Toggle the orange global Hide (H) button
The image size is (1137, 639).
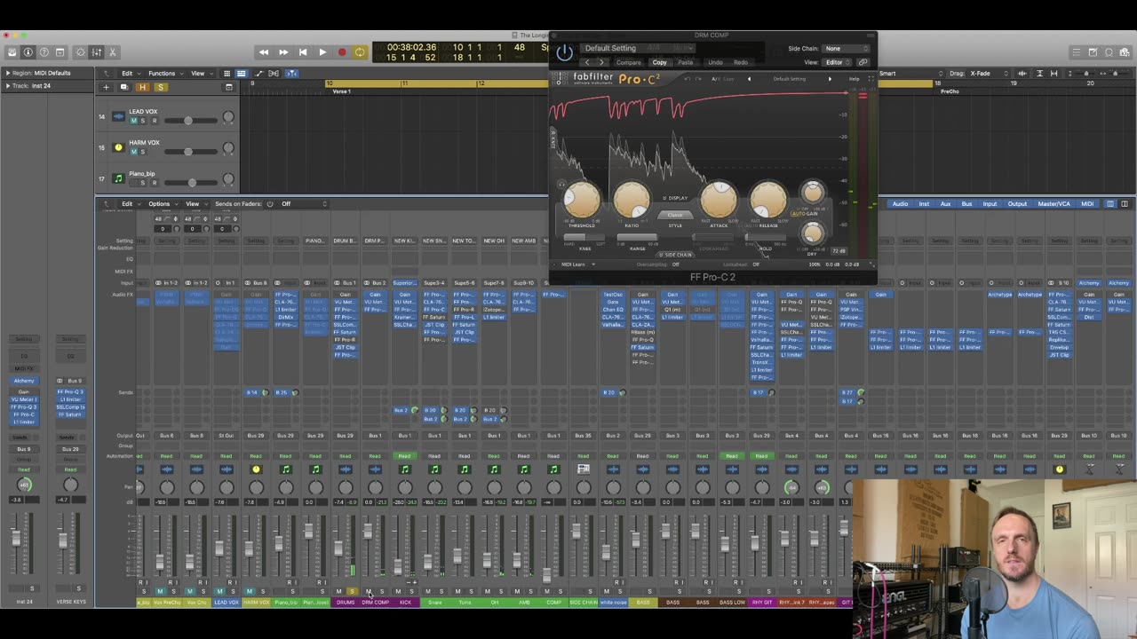coord(142,87)
